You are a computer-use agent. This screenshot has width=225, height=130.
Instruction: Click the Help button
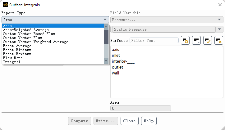point(149,121)
